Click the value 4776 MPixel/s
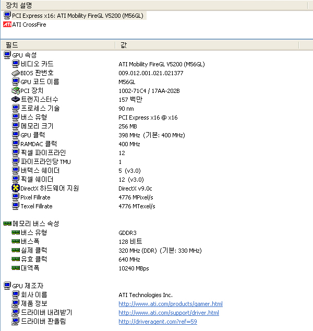Viewport: 313px width, 331px height. [136, 197]
